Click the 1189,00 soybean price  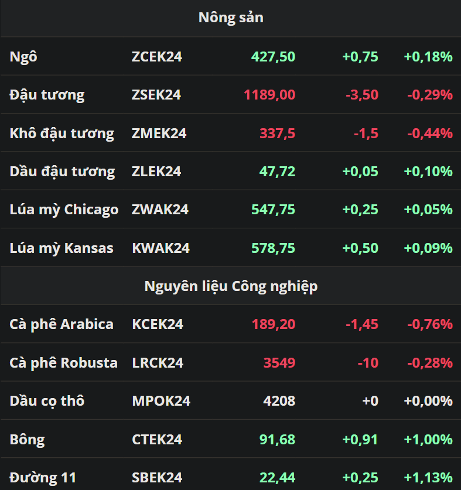(x=269, y=95)
